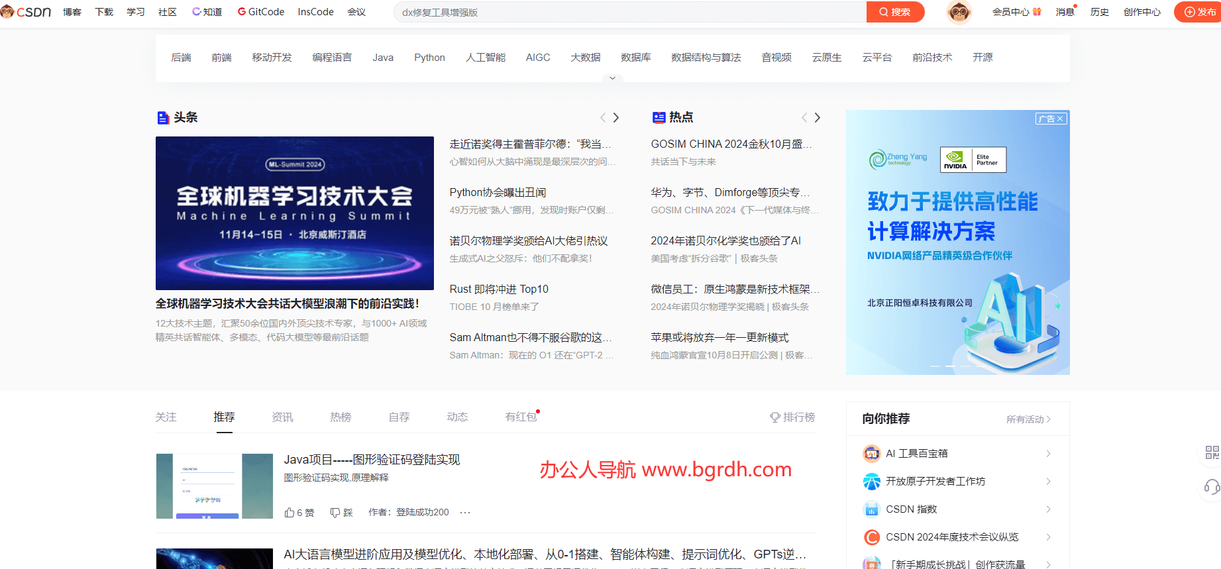This screenshot has width=1221, height=569.
Task: Open the Python category in navigation
Action: pyautogui.click(x=429, y=58)
